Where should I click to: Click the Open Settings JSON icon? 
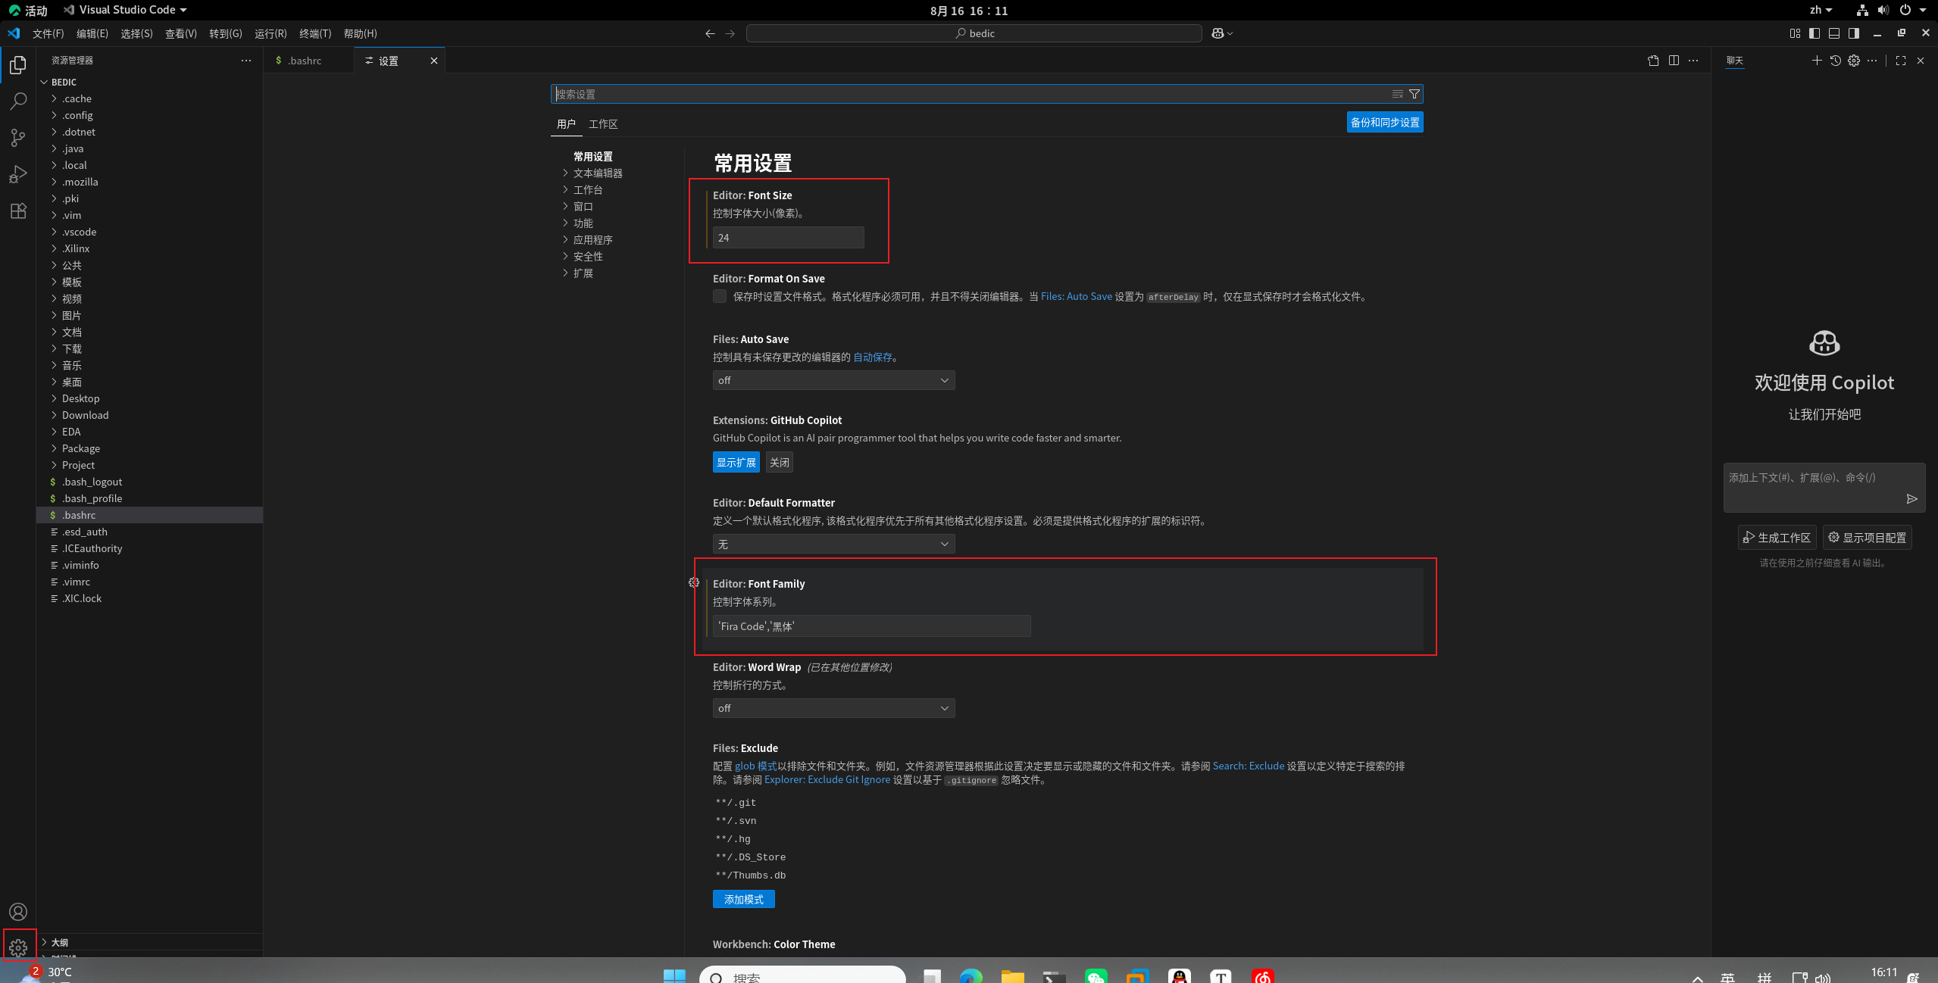1653,61
